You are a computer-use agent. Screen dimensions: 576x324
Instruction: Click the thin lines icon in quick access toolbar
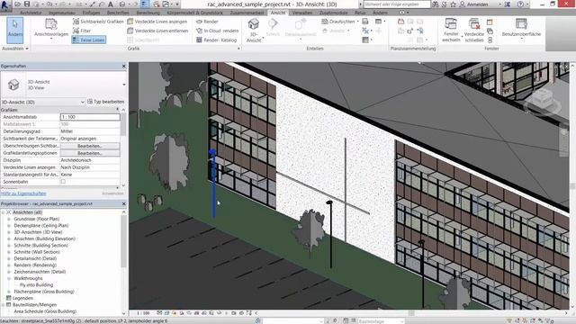(145, 4)
